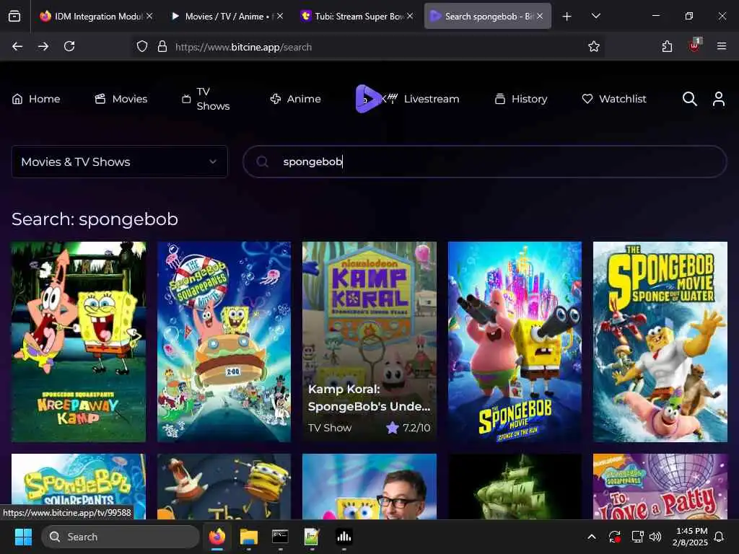
Task: Go back one page
Action: click(17, 46)
